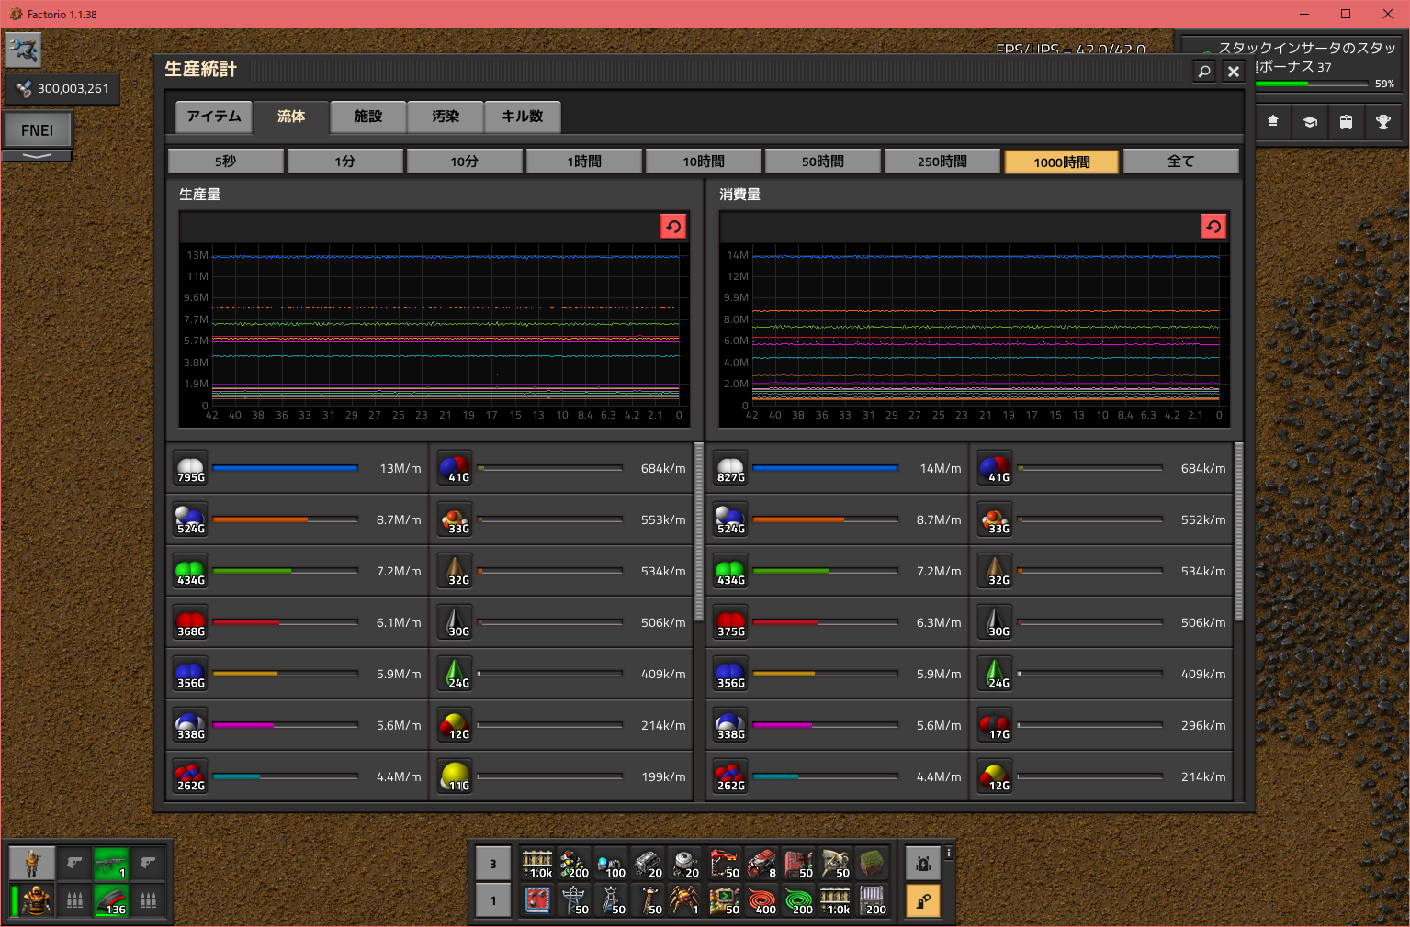Image resolution: width=1410 pixels, height=927 pixels.
Task: Set time range to 5秒
Action: tap(226, 162)
